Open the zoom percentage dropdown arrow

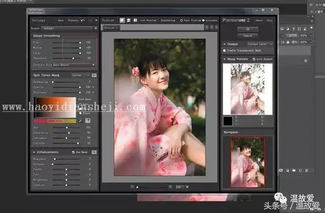[187, 187]
